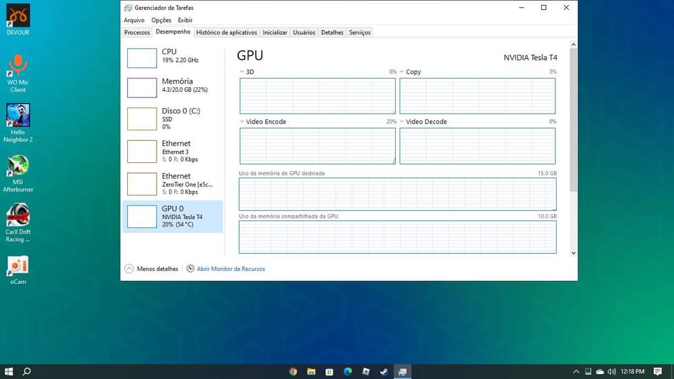Open MSI Afterburner desktop shortcut
The image size is (674, 379).
(x=18, y=166)
